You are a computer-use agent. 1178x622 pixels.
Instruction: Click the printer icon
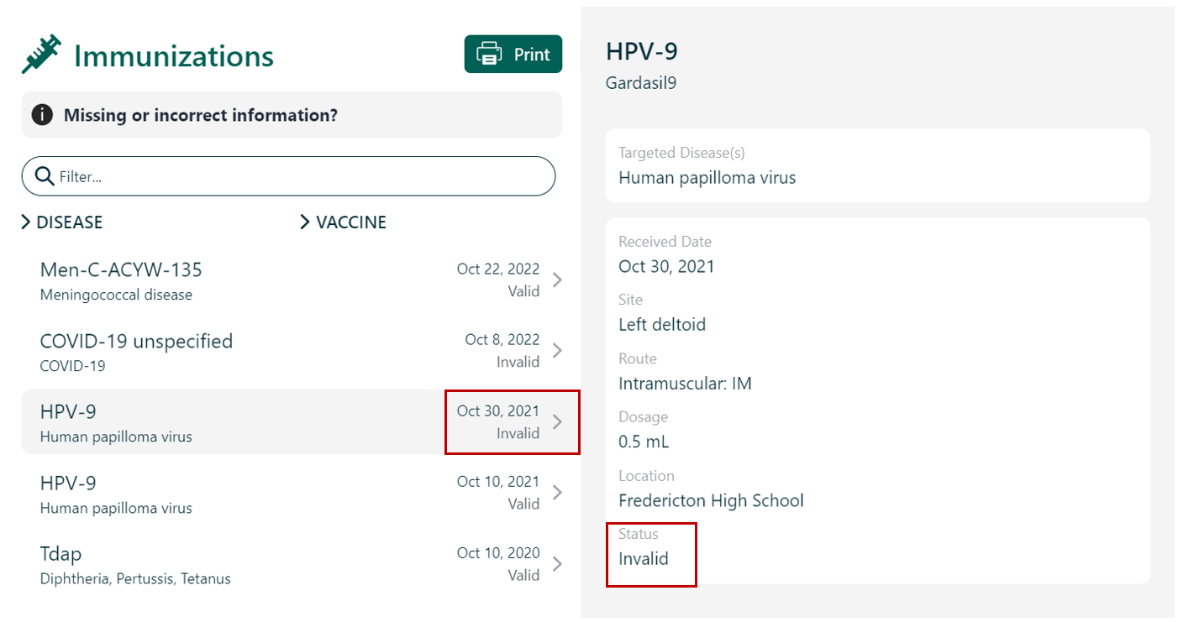(x=489, y=55)
